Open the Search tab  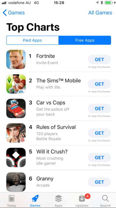pyautogui.click(x=105, y=201)
